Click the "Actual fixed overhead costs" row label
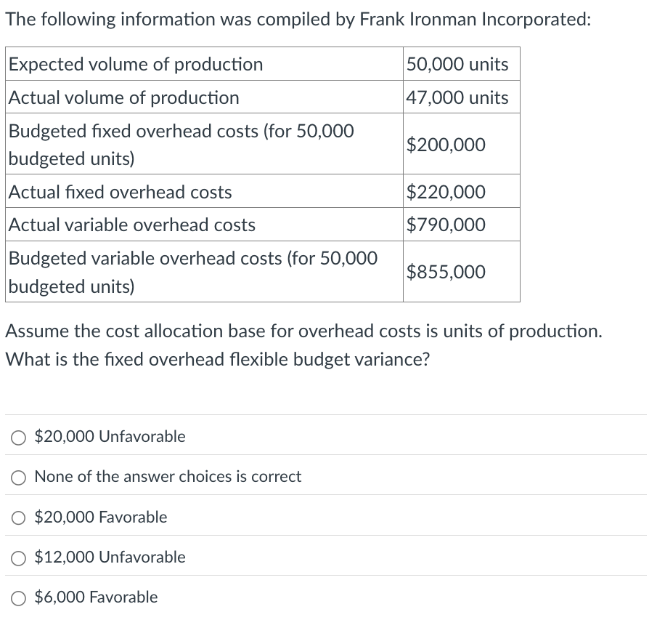The width and height of the screenshot is (665, 628). (121, 192)
